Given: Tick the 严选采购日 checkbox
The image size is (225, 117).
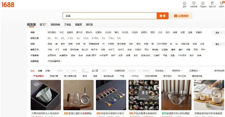Looking at the screenshot, I should coord(32,76).
